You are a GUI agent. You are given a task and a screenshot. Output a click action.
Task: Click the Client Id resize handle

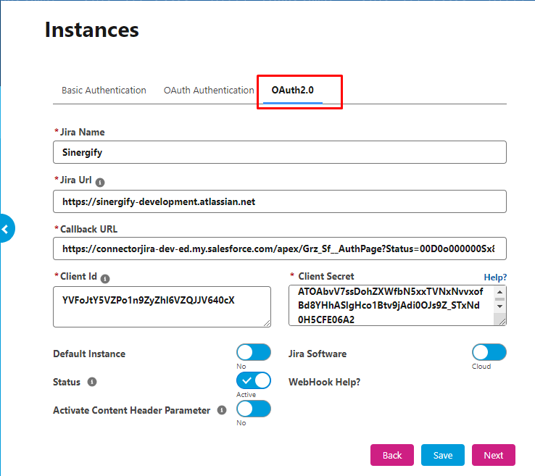click(x=267, y=323)
